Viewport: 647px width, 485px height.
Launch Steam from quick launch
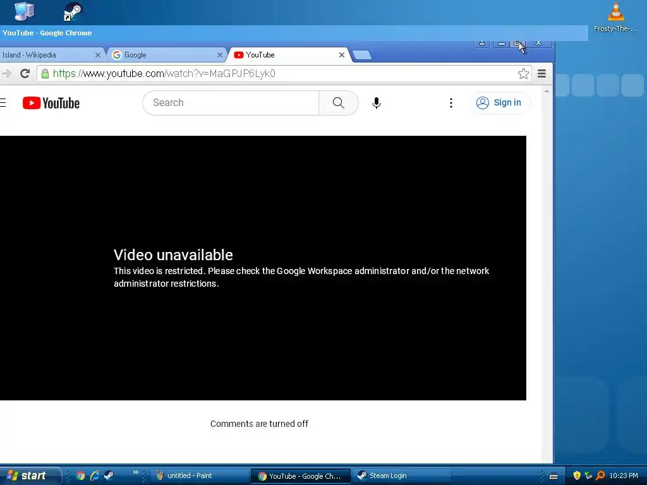109,476
